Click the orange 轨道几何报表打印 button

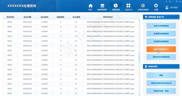pos(161,49)
